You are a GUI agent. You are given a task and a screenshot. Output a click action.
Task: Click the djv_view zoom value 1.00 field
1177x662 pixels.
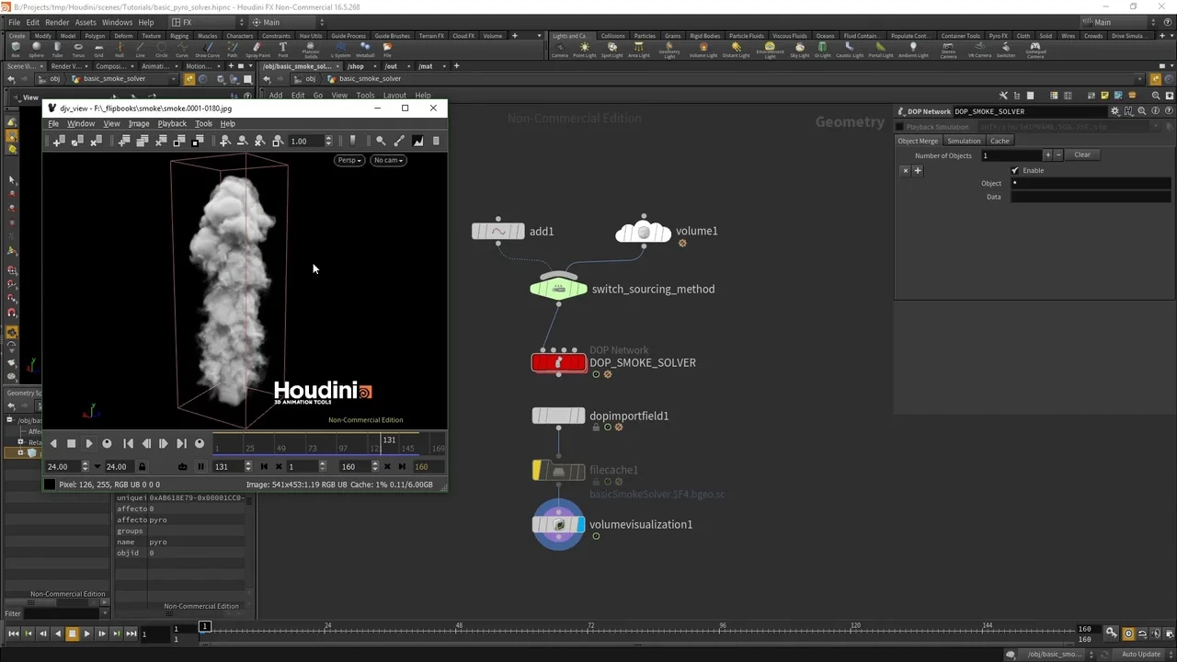[306, 142]
